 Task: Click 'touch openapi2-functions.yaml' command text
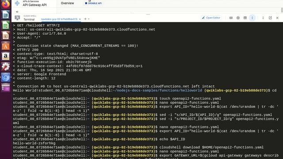pos(190,98)
